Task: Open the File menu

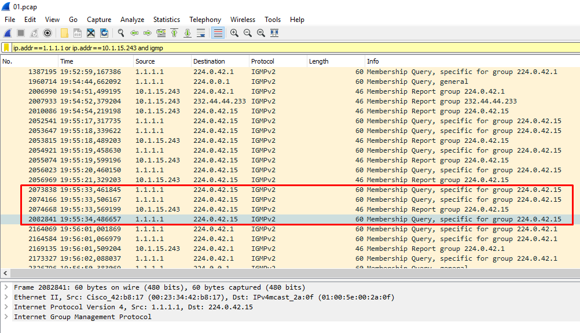Action: [10, 20]
